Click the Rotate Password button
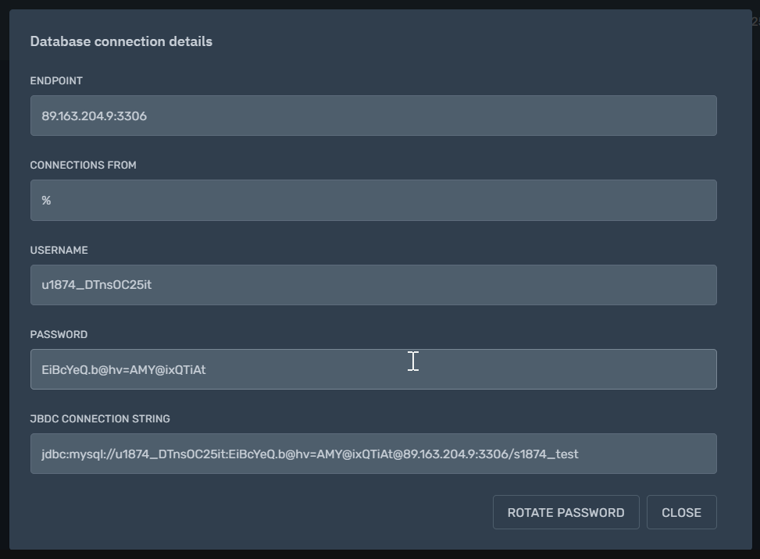This screenshot has width=760, height=559. click(x=566, y=512)
